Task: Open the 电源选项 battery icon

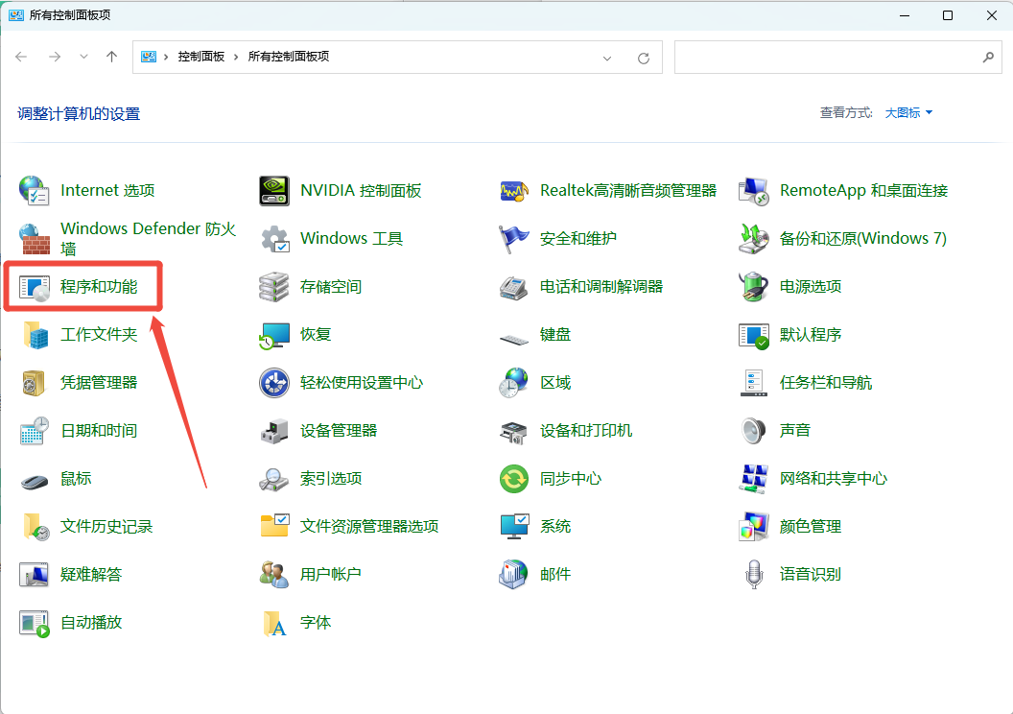Action: point(753,287)
